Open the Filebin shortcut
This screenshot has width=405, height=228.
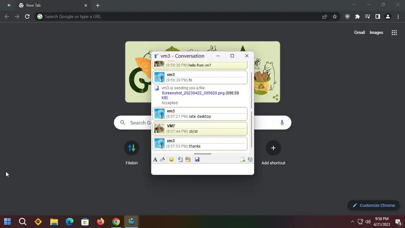coord(132,153)
